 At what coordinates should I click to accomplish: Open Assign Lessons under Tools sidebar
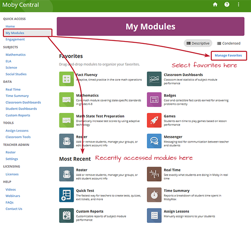(x=17, y=130)
